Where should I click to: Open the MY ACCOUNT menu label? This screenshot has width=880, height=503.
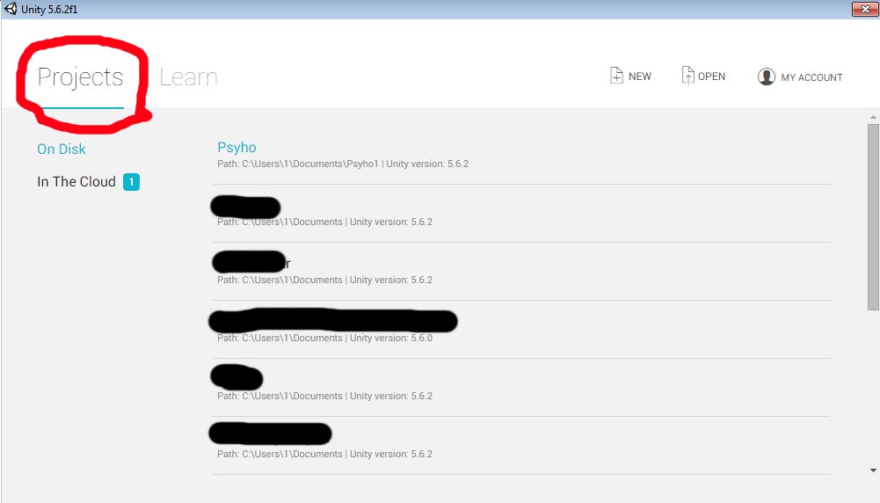[x=811, y=77]
